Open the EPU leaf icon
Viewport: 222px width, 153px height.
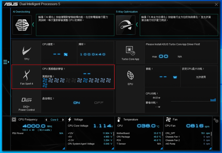(130, 76)
